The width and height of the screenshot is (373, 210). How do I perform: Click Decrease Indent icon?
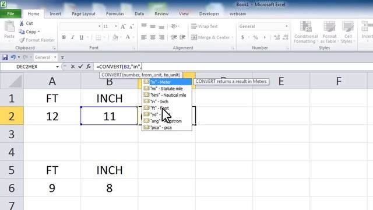coord(174,37)
